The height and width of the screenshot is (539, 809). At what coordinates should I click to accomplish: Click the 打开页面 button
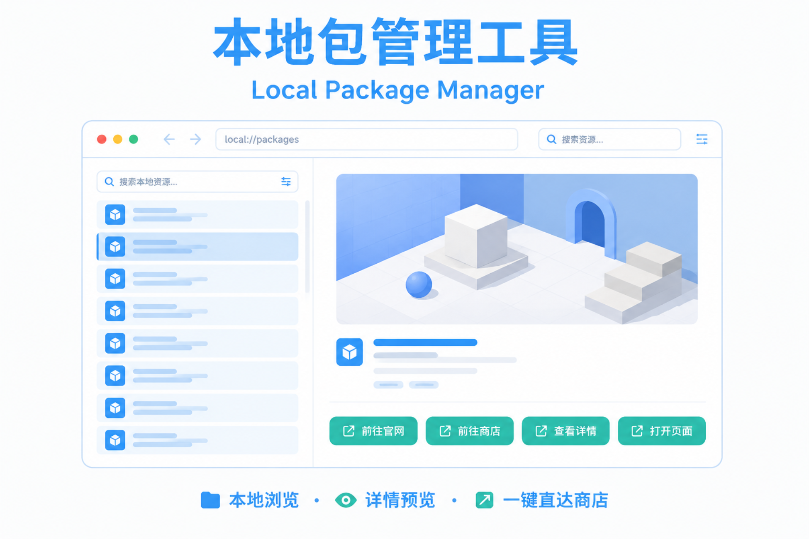(x=662, y=431)
